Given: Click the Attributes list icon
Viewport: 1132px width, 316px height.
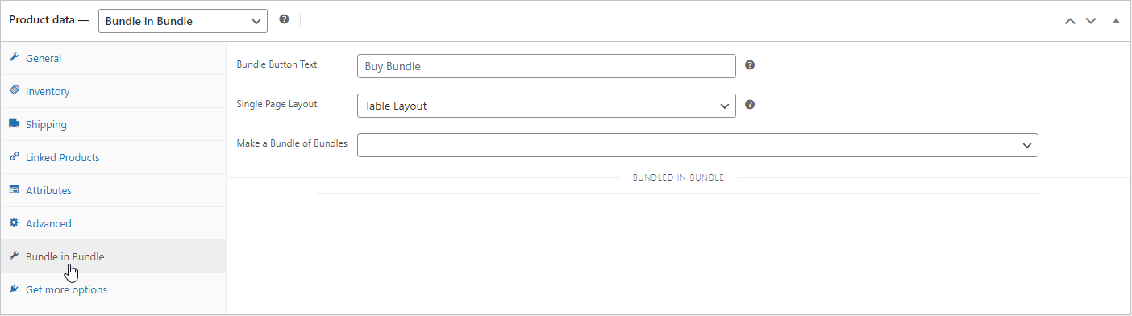Looking at the screenshot, I should (14, 190).
